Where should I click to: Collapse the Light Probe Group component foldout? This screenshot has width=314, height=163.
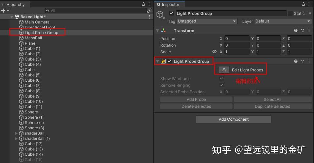[157, 61]
